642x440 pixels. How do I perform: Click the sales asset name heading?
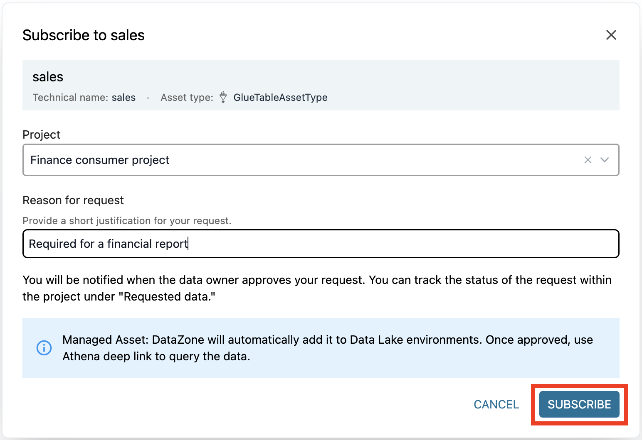[x=48, y=77]
